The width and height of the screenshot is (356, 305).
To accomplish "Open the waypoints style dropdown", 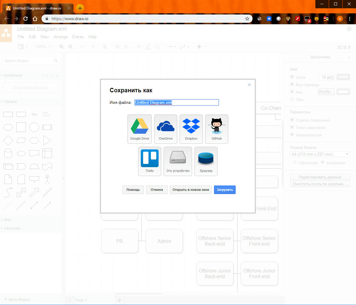I will [x=185, y=47].
